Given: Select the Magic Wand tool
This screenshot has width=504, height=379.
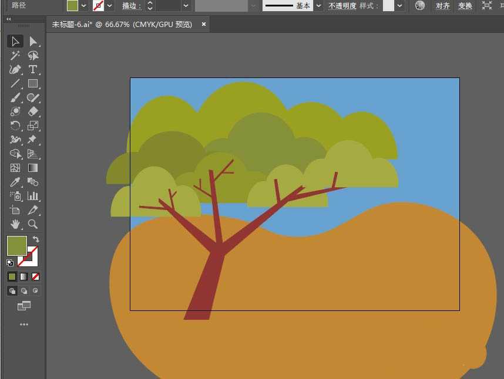Looking at the screenshot, I should click(x=15, y=56).
